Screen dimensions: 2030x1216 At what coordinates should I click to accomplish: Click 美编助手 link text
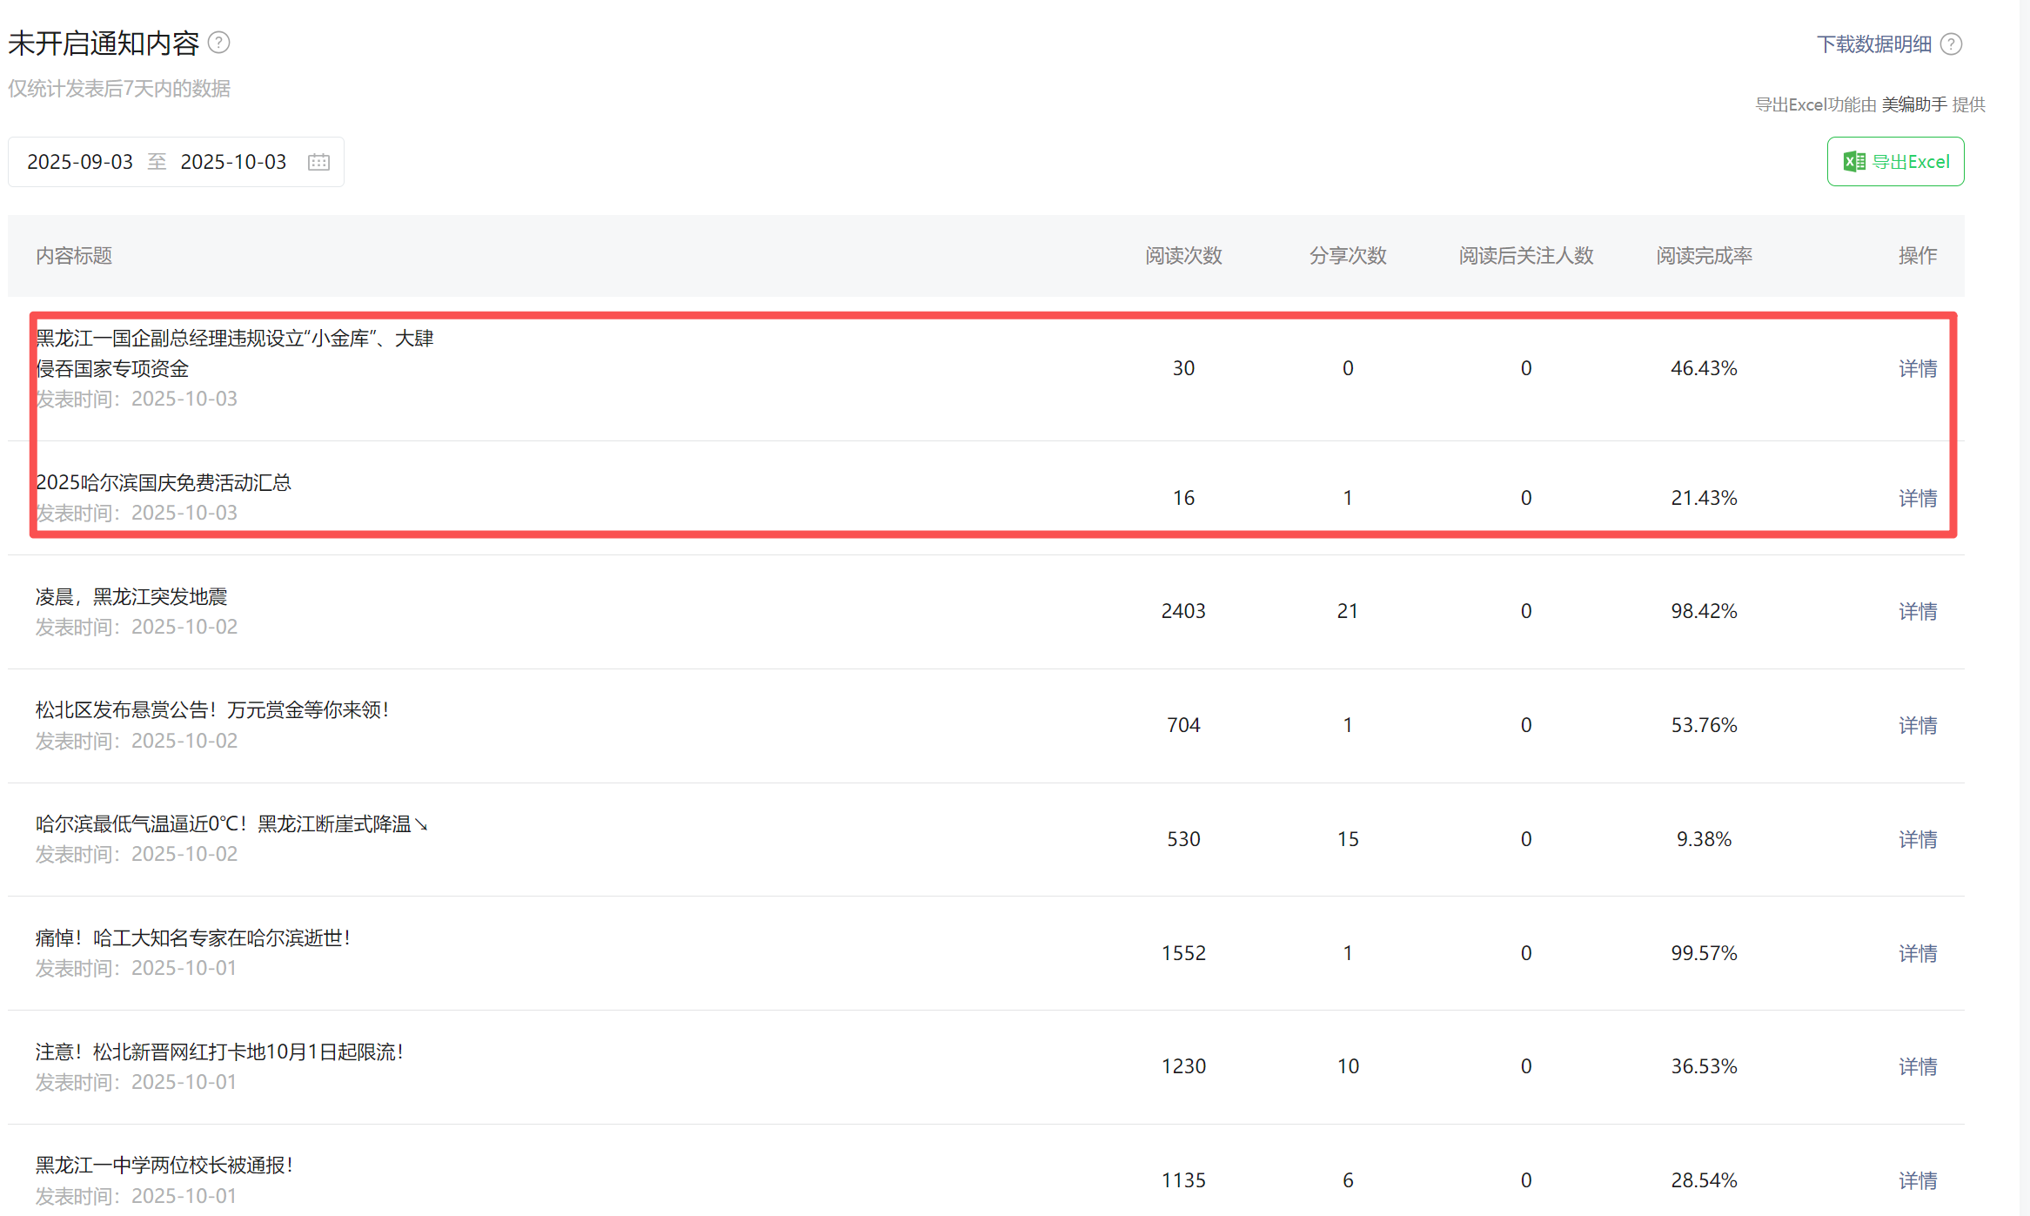click(x=1914, y=104)
